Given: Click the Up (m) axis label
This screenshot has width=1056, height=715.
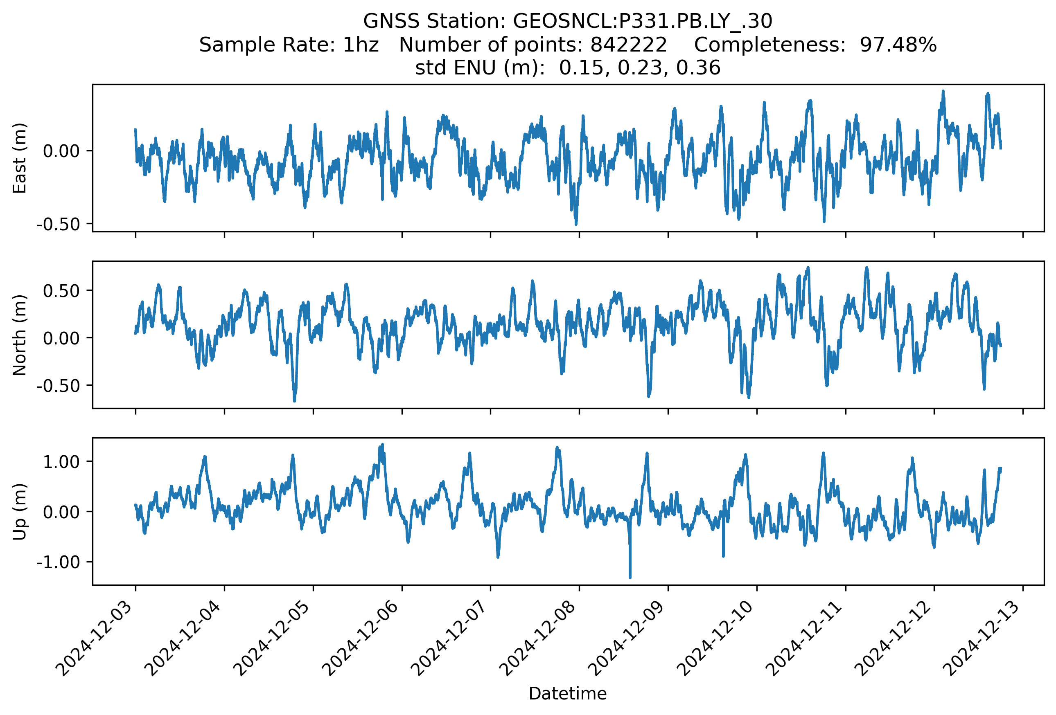Looking at the screenshot, I should pos(20,512).
